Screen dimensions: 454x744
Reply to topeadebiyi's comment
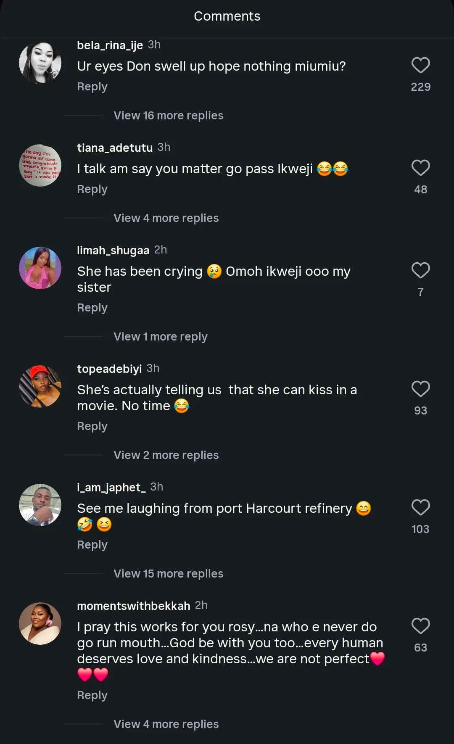(92, 427)
